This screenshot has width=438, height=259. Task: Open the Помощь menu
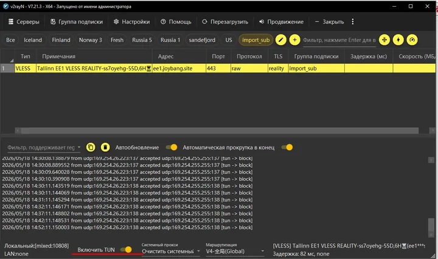pyautogui.click(x=176, y=22)
